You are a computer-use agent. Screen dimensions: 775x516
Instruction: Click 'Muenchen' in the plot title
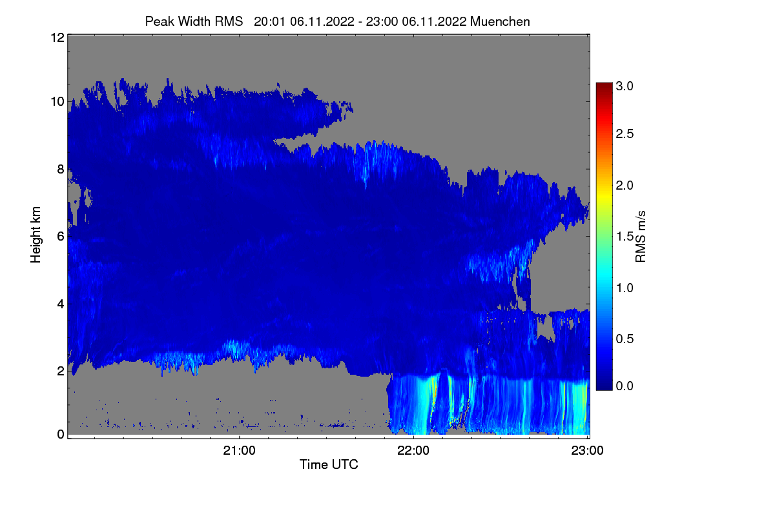501,21
